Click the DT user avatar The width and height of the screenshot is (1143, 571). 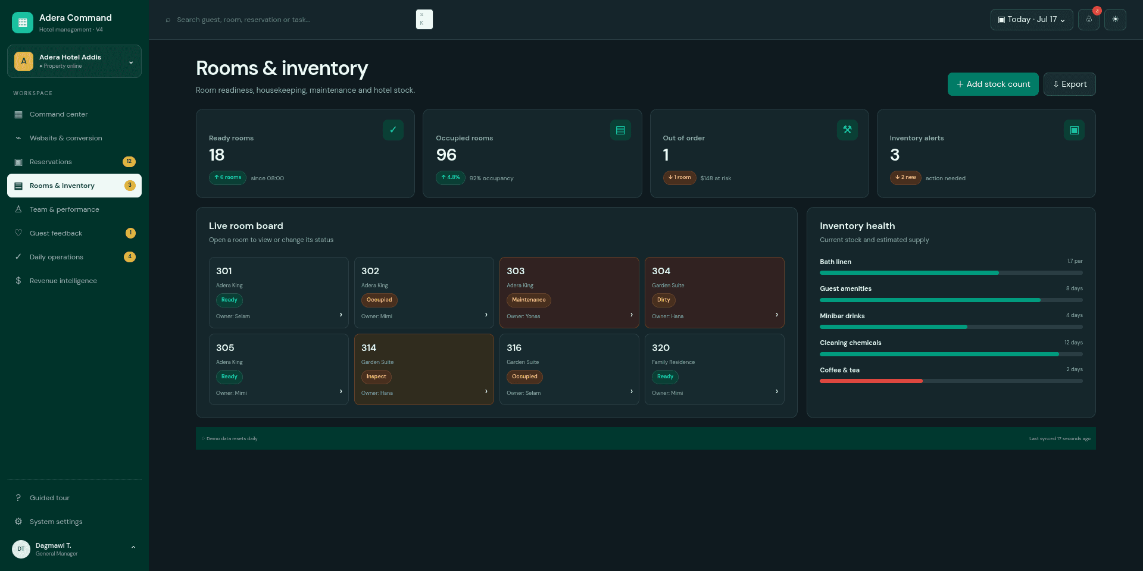tap(21, 549)
